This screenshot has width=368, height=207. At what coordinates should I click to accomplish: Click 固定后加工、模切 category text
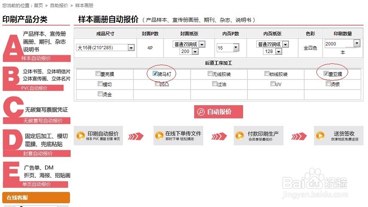[46, 136]
